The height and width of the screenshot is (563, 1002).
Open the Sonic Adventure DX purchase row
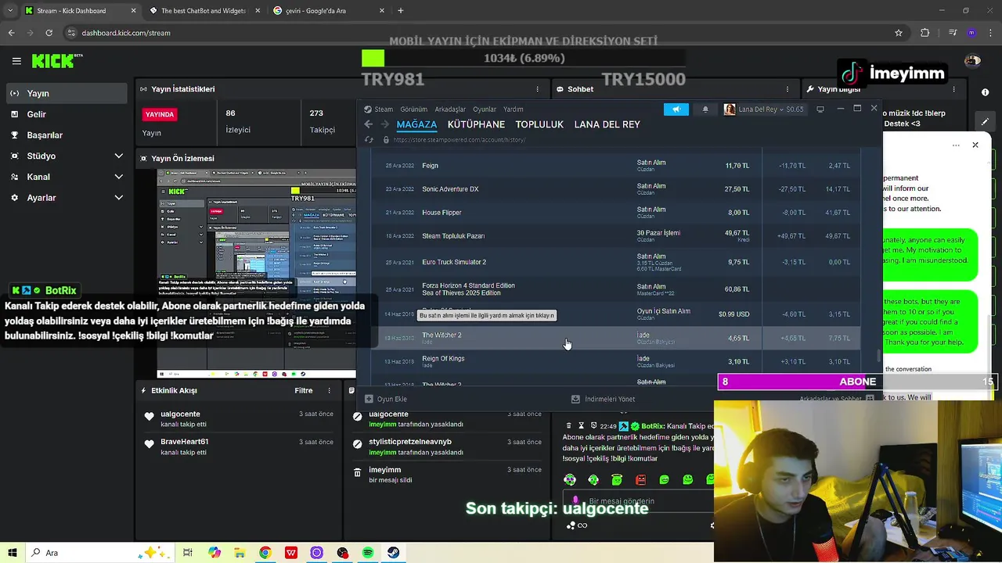616,189
